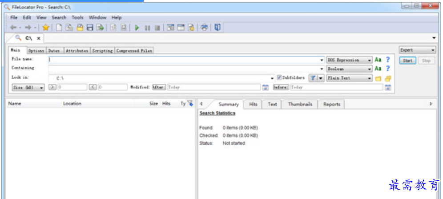Open favorites with the star icon
Screen dimensions: 443x199
pos(45,28)
